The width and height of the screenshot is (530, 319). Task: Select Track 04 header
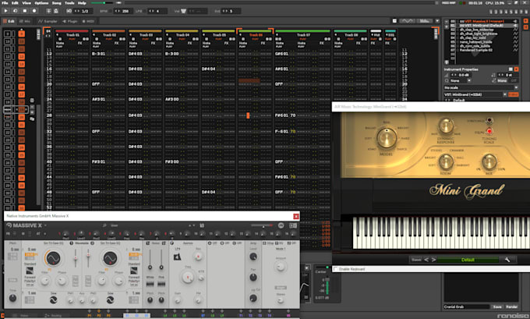182,35
